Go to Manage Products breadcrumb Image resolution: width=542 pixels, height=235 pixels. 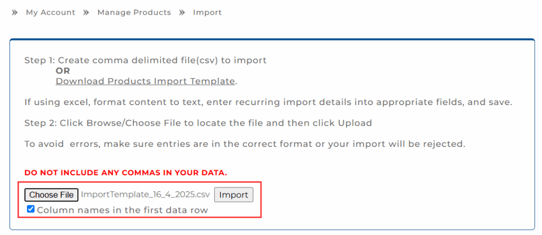(134, 12)
